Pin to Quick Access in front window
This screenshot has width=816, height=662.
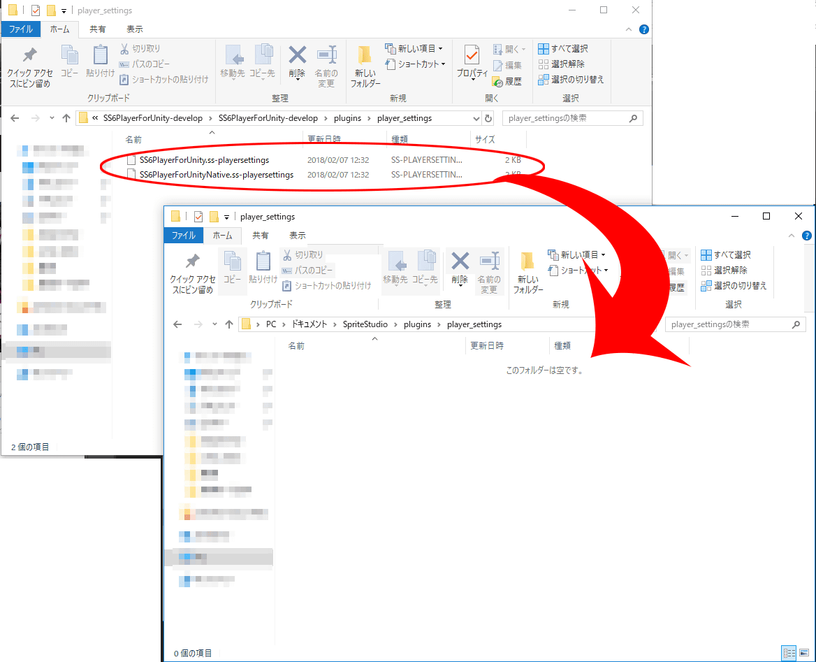click(193, 273)
